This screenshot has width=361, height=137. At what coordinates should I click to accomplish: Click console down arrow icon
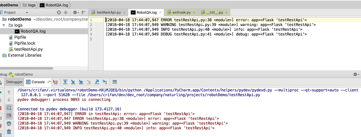click(x=9, y=100)
